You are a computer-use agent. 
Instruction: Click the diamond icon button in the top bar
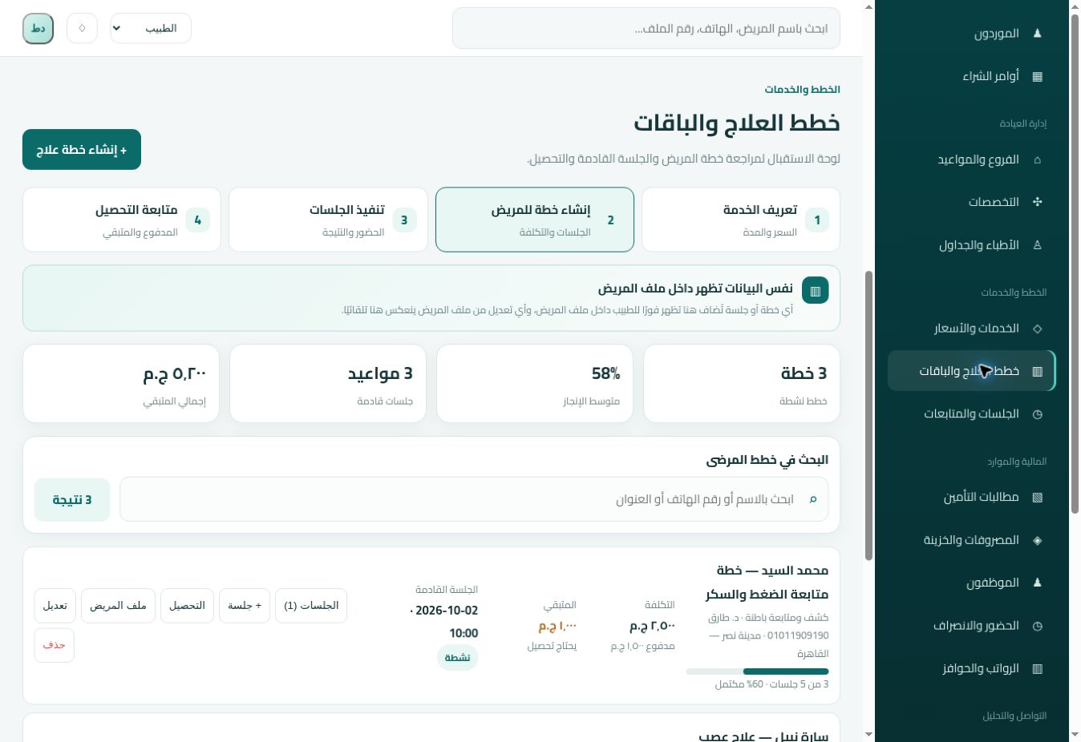(82, 28)
